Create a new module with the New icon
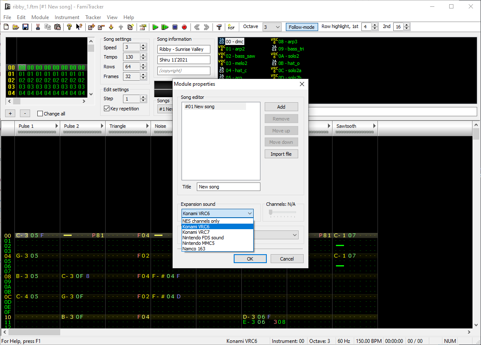Image resolution: width=481 pixels, height=345 pixels. (6, 27)
